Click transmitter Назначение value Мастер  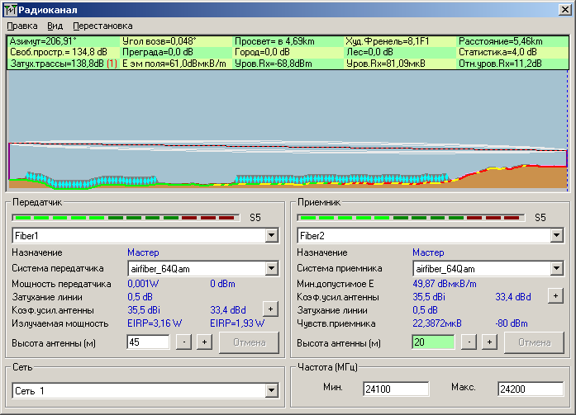143,252
